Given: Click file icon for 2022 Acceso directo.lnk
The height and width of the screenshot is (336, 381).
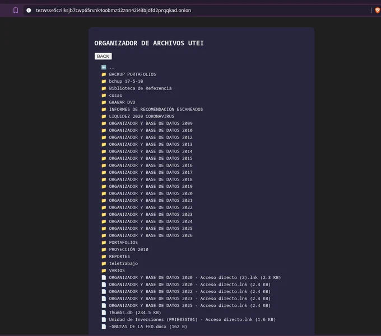Looking at the screenshot, I should pos(104,292).
